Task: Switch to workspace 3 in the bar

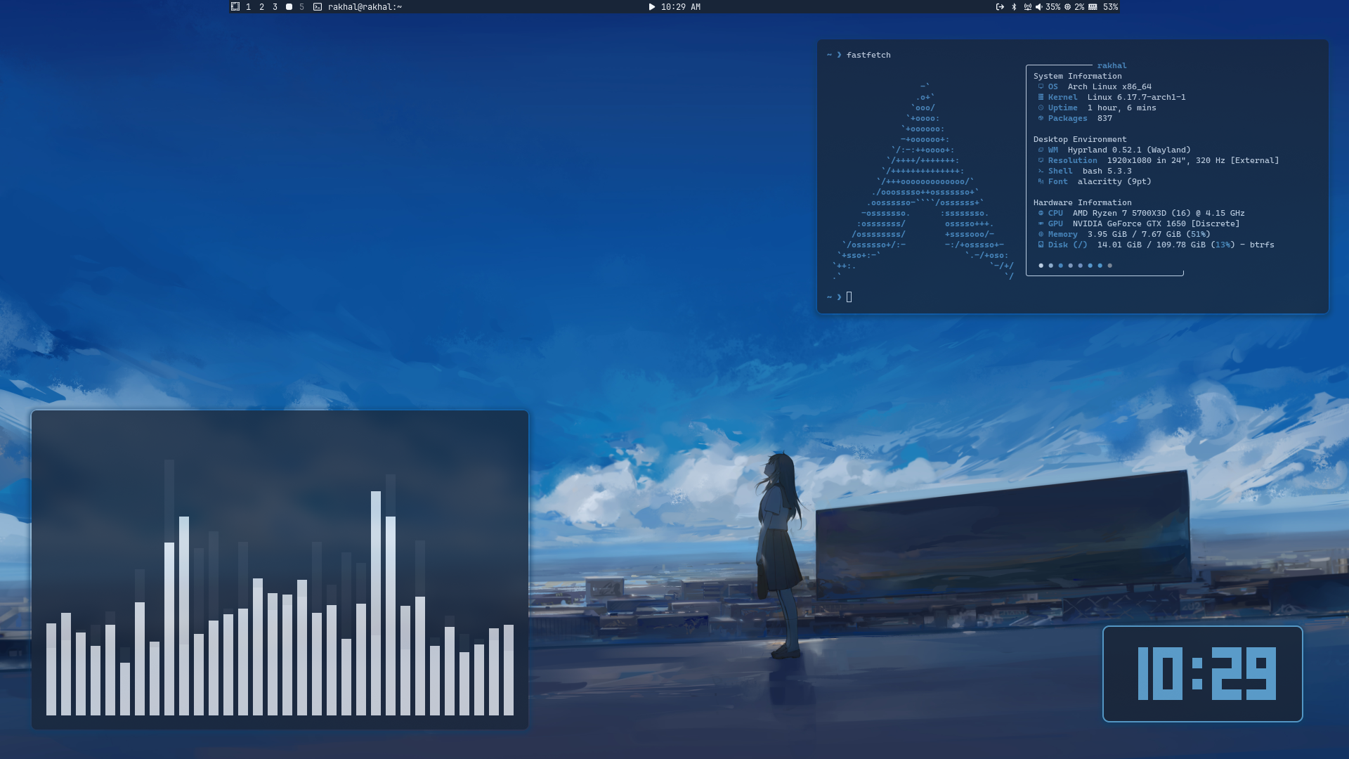Action: point(275,7)
